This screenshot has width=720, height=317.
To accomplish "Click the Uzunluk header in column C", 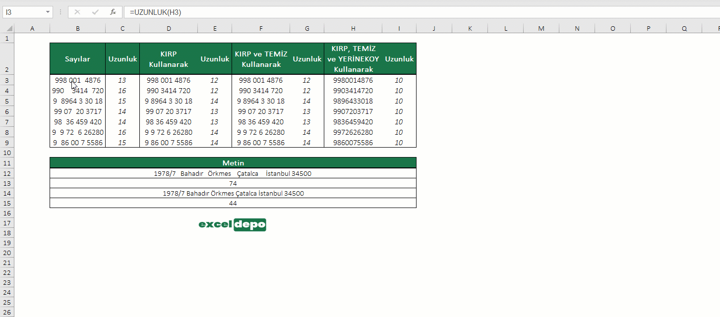I will coord(122,59).
